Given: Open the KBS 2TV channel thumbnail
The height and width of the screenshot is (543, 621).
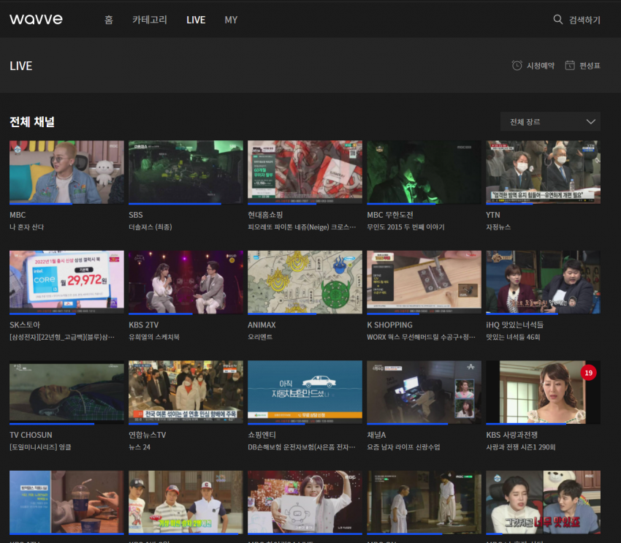Looking at the screenshot, I should [186, 282].
